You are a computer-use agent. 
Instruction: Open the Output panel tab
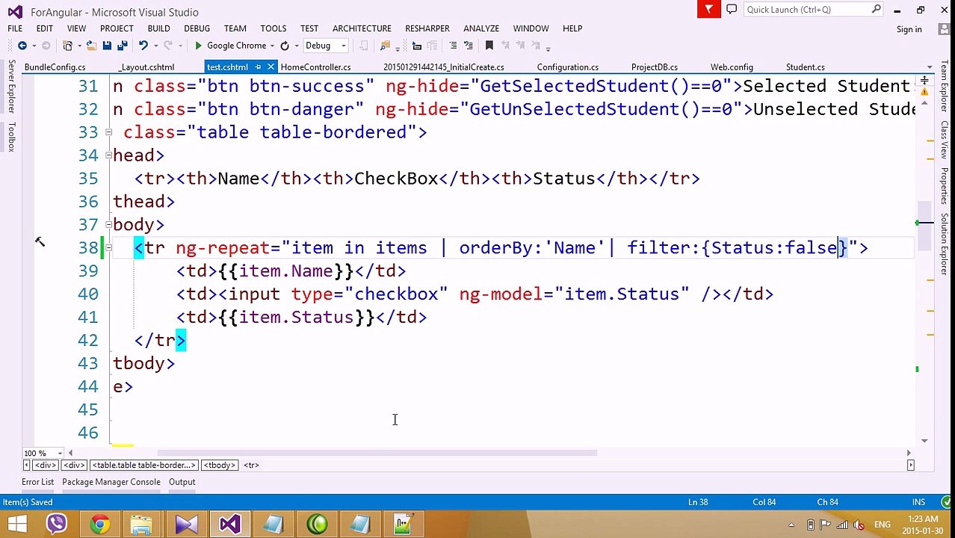pos(182,482)
